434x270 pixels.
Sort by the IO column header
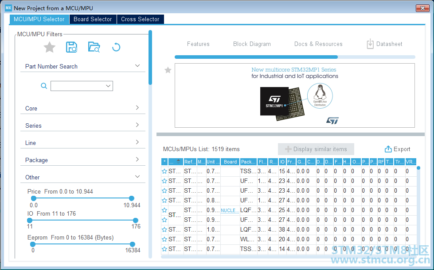[x=282, y=162]
